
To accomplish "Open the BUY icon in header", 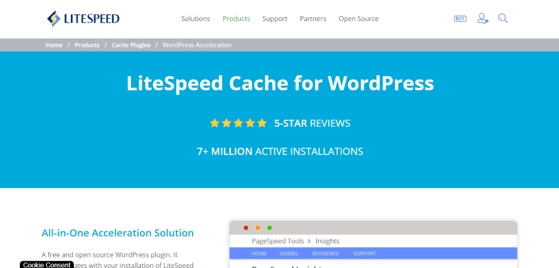I will point(460,19).
